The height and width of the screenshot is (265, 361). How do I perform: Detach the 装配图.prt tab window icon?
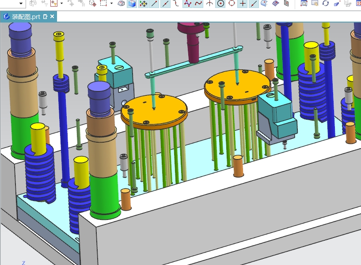point(46,17)
